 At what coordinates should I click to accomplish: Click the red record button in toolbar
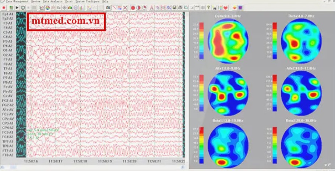click(4, 8)
